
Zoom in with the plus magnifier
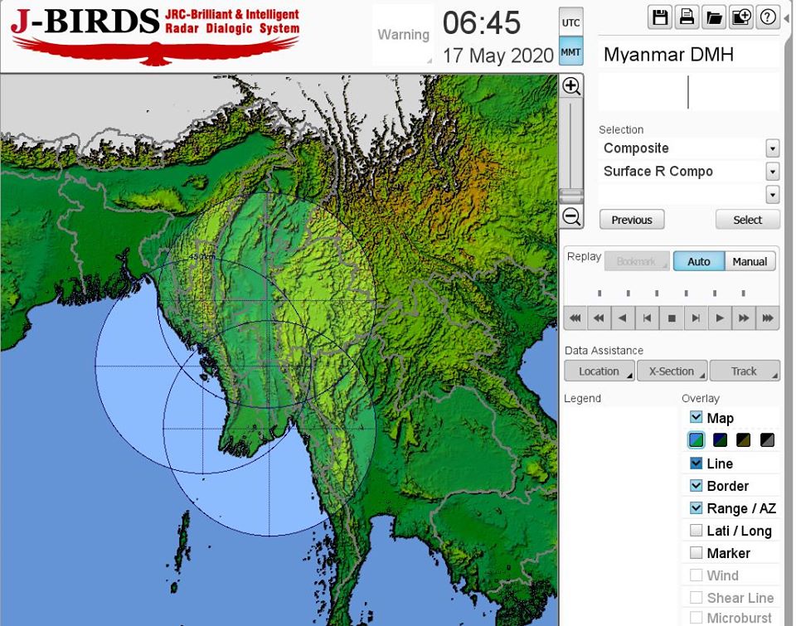[x=571, y=86]
